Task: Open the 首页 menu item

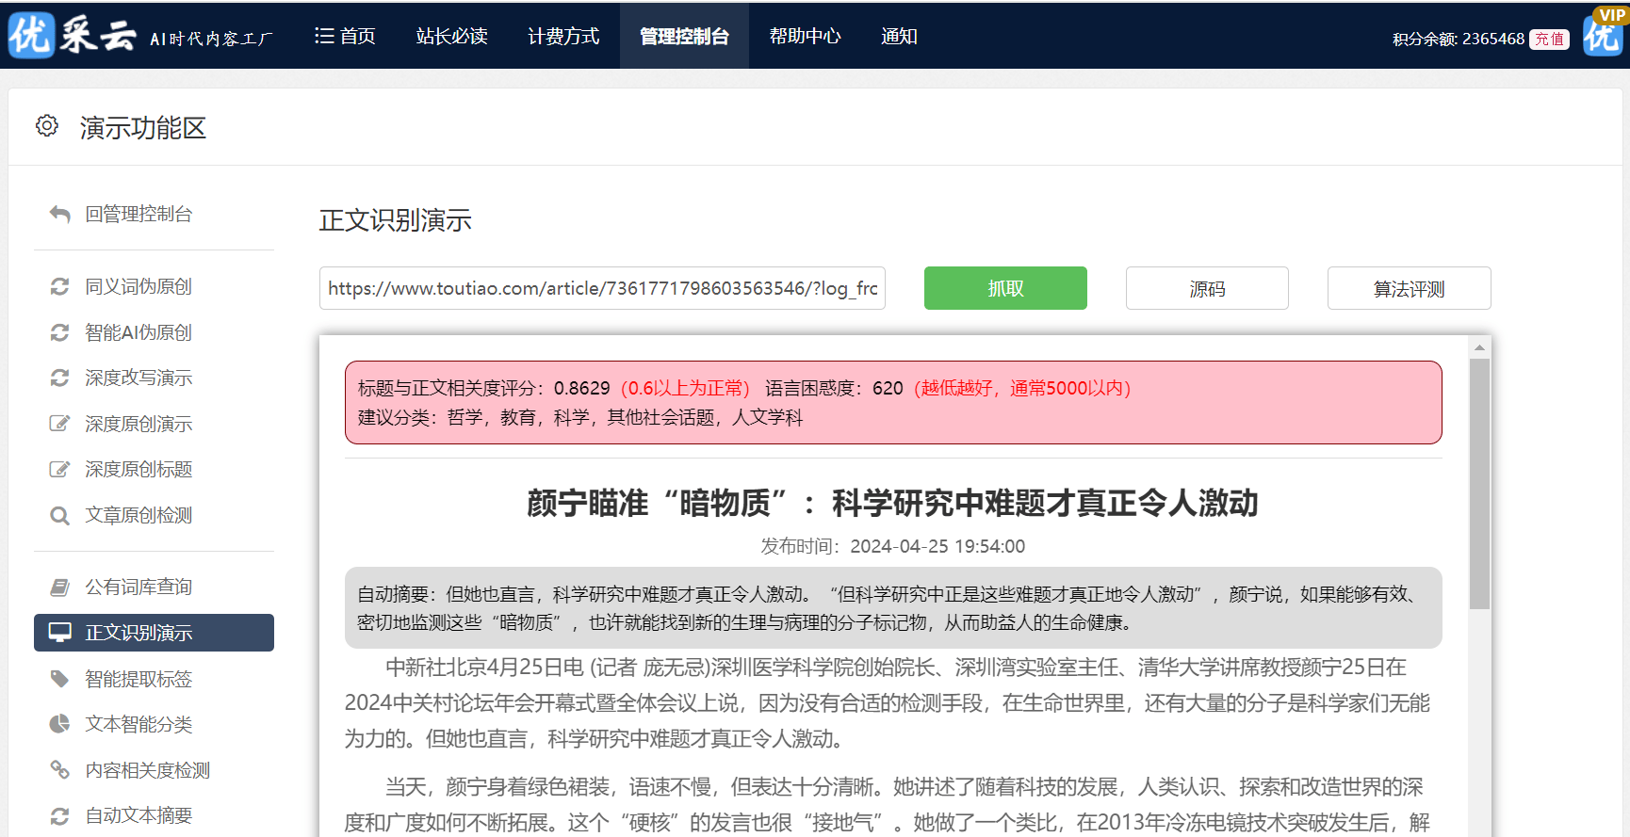Action: point(346,36)
